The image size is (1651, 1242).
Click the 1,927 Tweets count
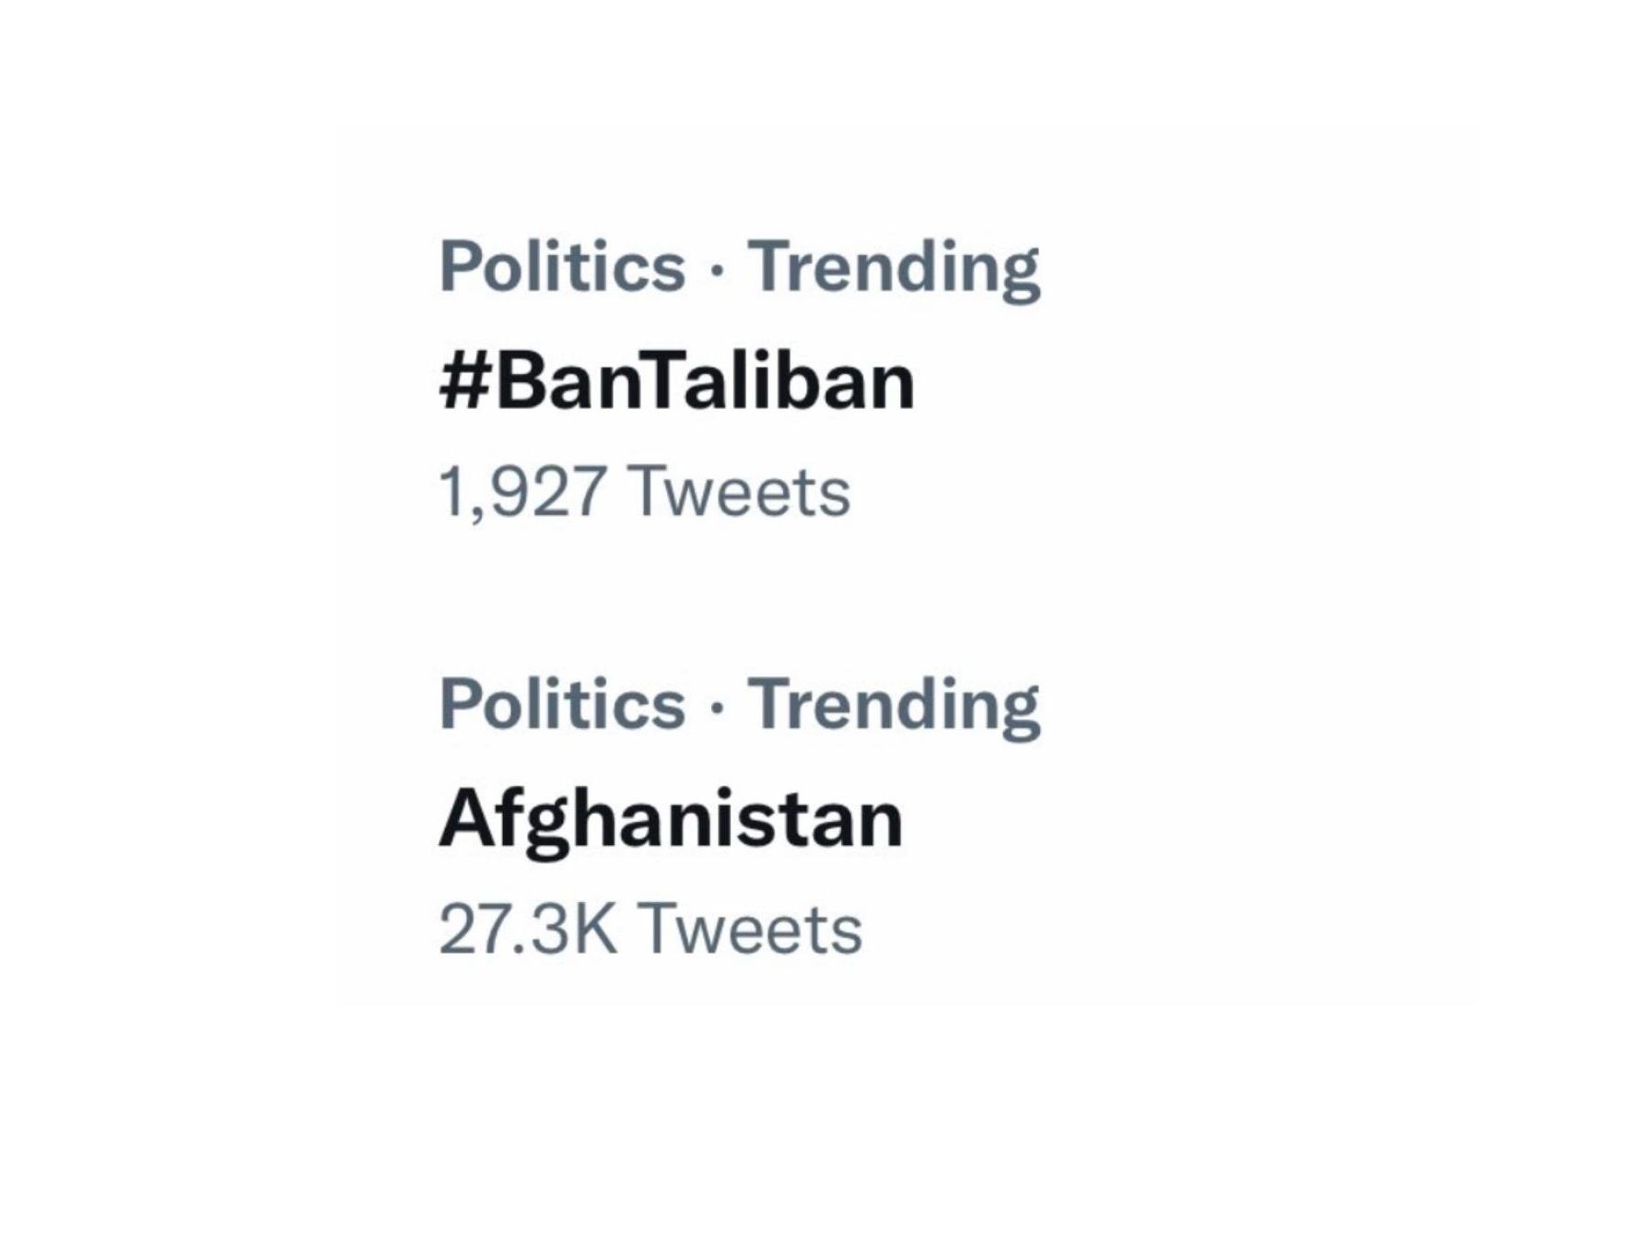pos(644,493)
